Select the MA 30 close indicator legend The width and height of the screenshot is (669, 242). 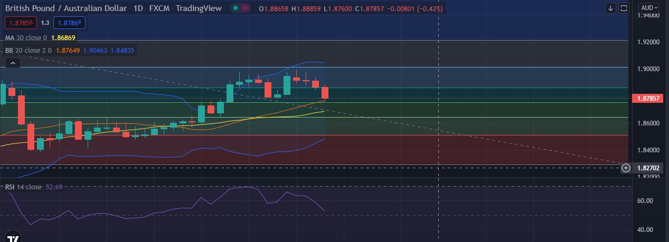point(26,38)
